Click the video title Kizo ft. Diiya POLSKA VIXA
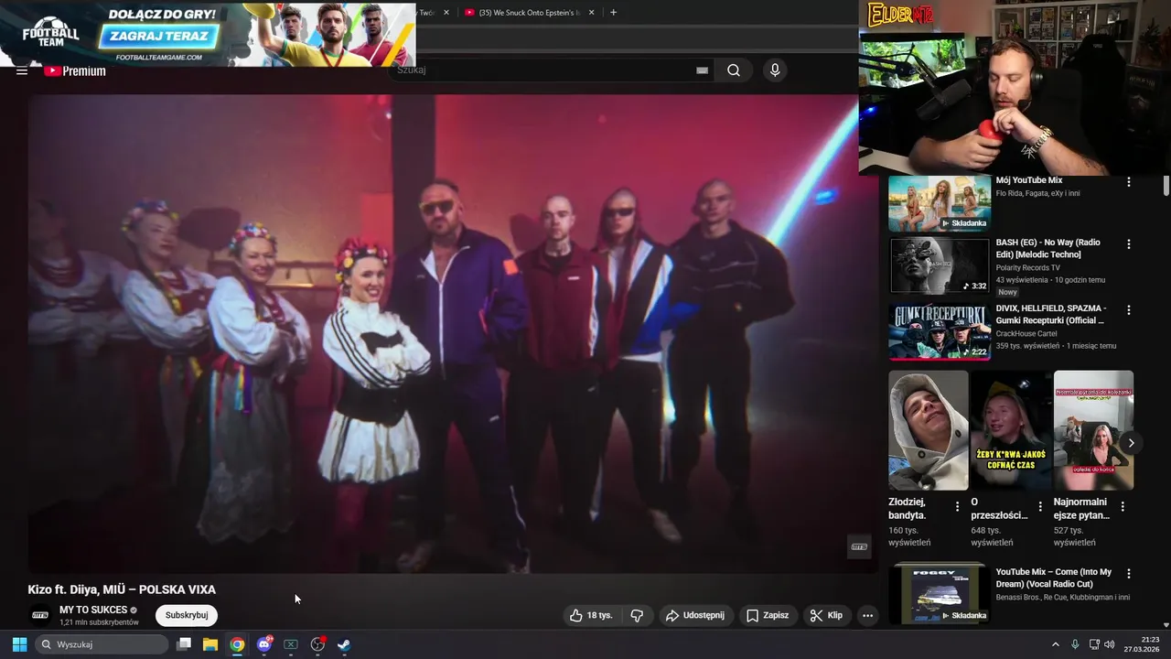 point(122,589)
